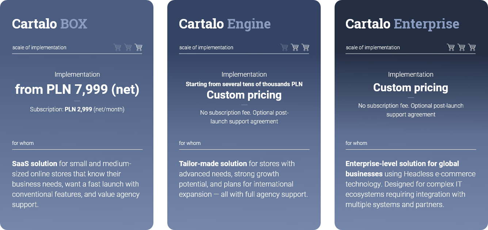
Task: Click Custom pricing in Cartalo Engine card
Action: click(x=244, y=95)
